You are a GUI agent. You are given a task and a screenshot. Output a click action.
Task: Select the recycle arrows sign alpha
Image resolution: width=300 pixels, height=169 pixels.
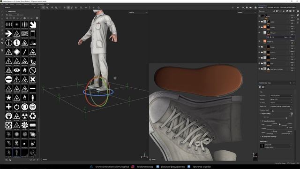(x=33, y=116)
